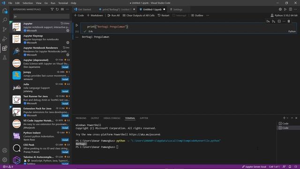Image resolution: width=300 pixels, height=169 pixels.
Task: Install the Extension Pack for Java
Action: [x=65, y=115]
